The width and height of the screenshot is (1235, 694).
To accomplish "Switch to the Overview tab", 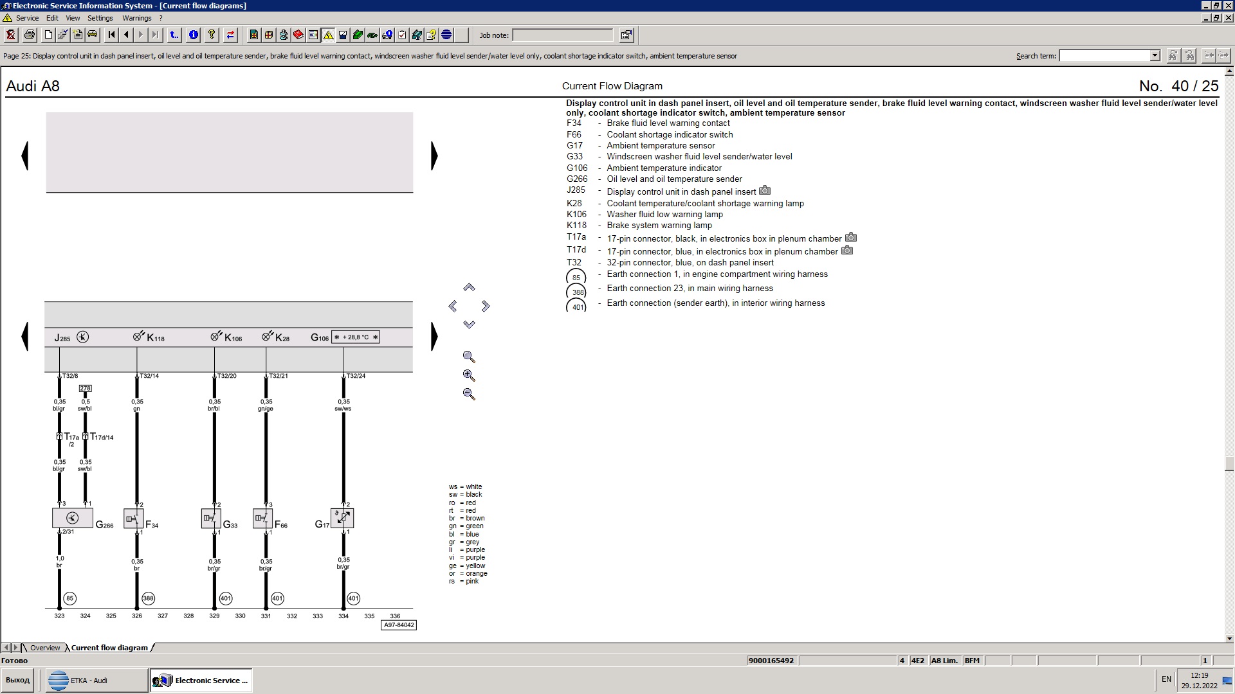I will [x=44, y=648].
